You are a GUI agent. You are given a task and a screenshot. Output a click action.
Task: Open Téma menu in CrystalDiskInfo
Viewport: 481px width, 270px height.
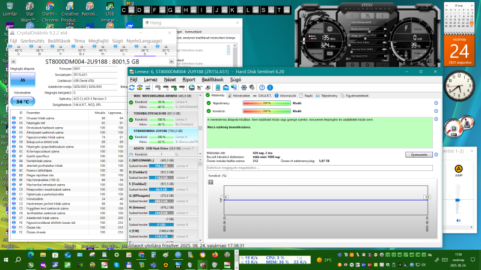pyautogui.click(x=79, y=41)
